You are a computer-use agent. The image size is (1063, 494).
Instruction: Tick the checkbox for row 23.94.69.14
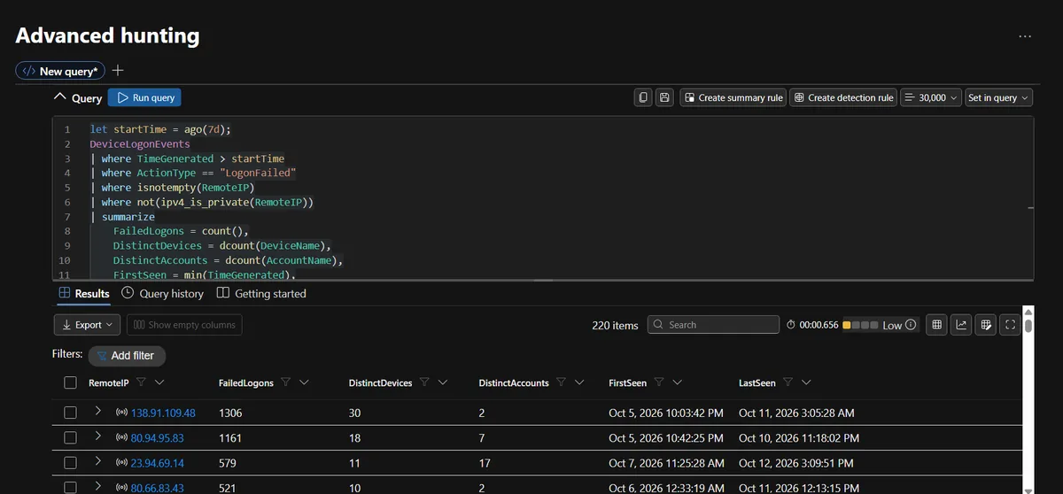click(71, 462)
